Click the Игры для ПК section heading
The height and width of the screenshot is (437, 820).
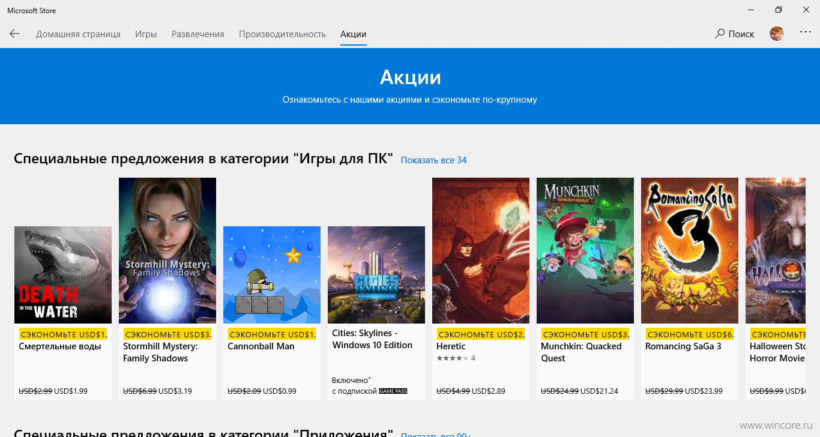tap(203, 159)
